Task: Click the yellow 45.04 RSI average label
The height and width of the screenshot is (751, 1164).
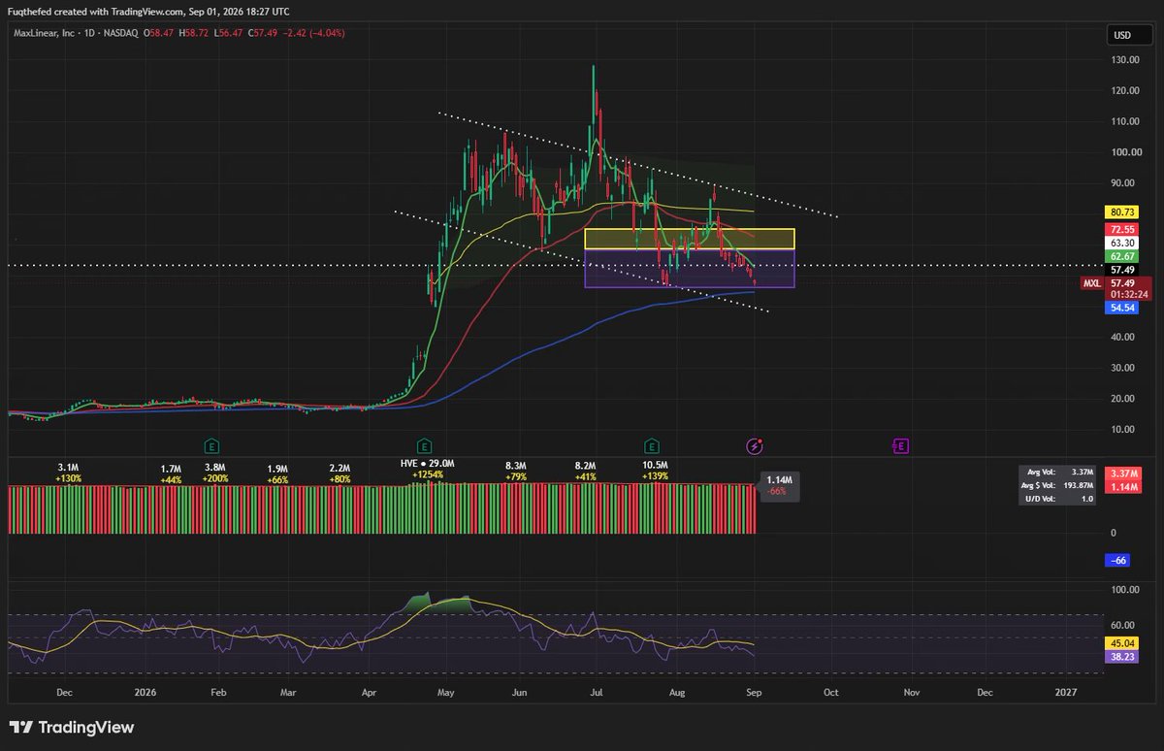Action: [1122, 642]
